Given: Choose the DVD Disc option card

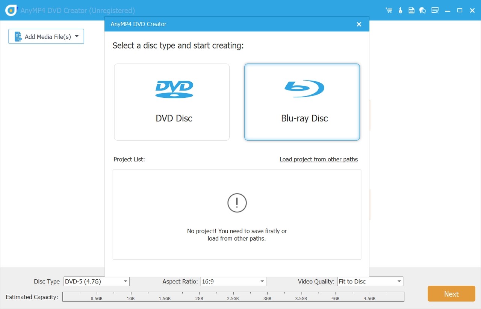Looking at the screenshot, I should (x=172, y=102).
